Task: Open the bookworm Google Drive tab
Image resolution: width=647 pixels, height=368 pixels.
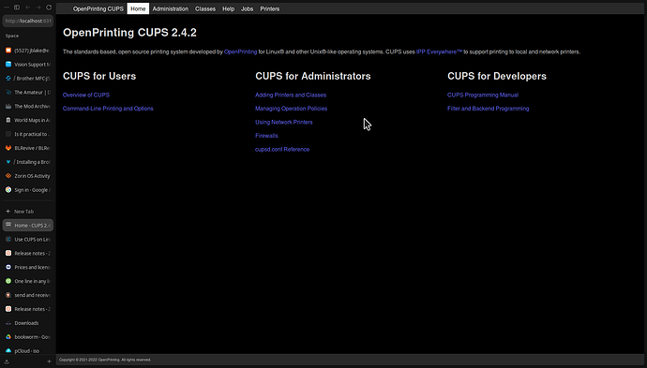Action: pyautogui.click(x=27, y=337)
